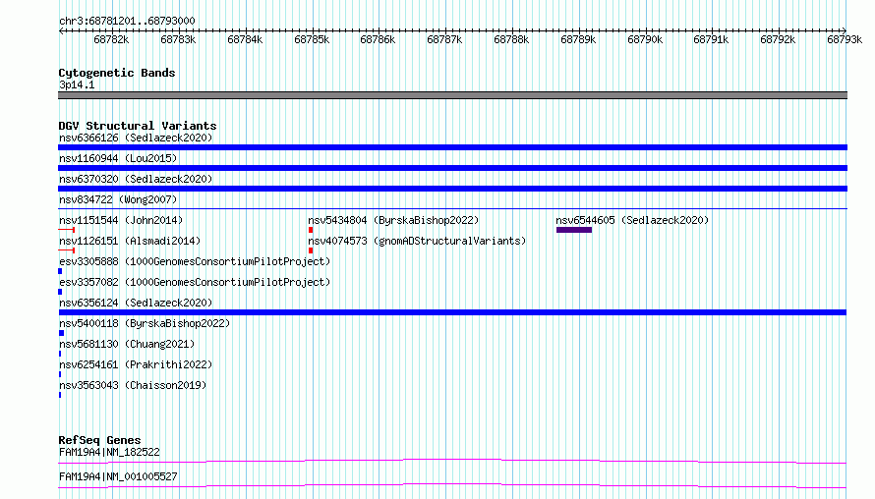Image resolution: width=875 pixels, height=499 pixels.
Task: Click the 68784k ruler tick label
Action: (x=245, y=39)
